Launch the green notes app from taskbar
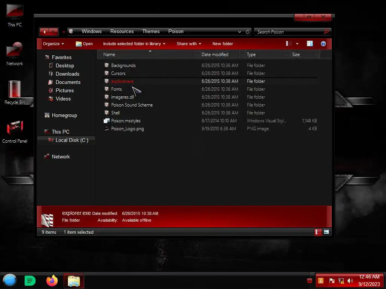Image resolution: width=386 pixels, height=289 pixels. [30, 281]
